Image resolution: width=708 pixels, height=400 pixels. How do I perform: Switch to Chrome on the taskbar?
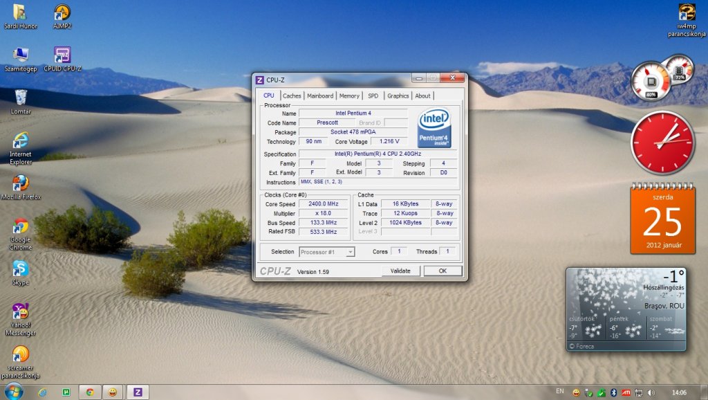pyautogui.click(x=90, y=392)
